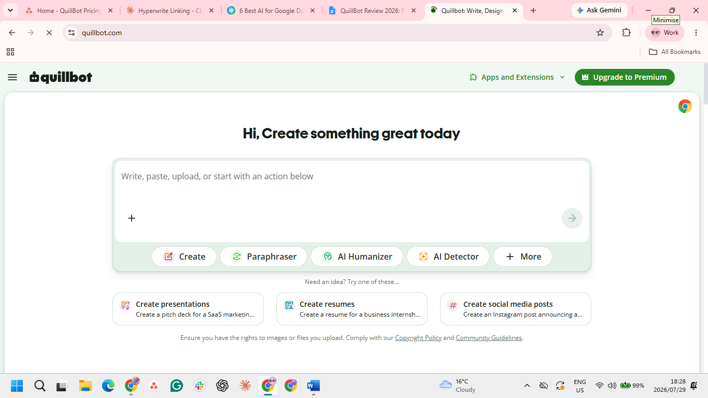Image resolution: width=708 pixels, height=398 pixels.
Task: Choose the Create presentations suggestion card
Action: (188, 309)
